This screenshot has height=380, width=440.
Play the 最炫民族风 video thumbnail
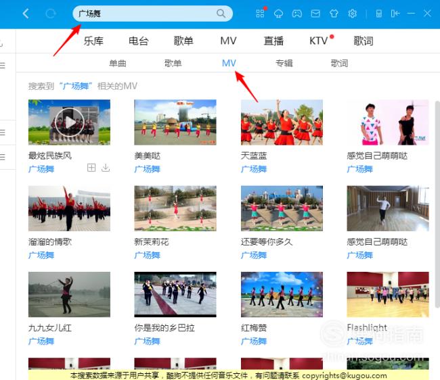69,122
